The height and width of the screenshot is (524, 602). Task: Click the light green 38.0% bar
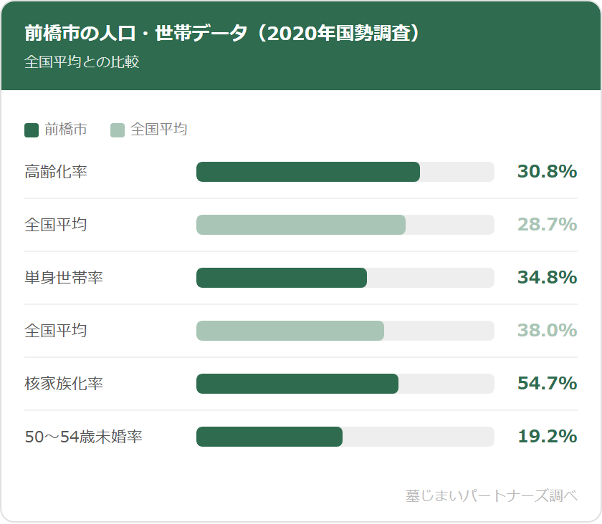290,331
